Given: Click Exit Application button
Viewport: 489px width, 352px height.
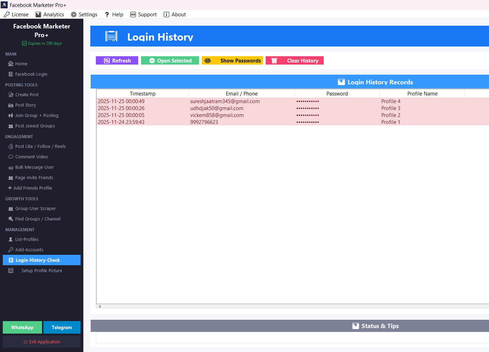Looking at the screenshot, I should point(42,342).
